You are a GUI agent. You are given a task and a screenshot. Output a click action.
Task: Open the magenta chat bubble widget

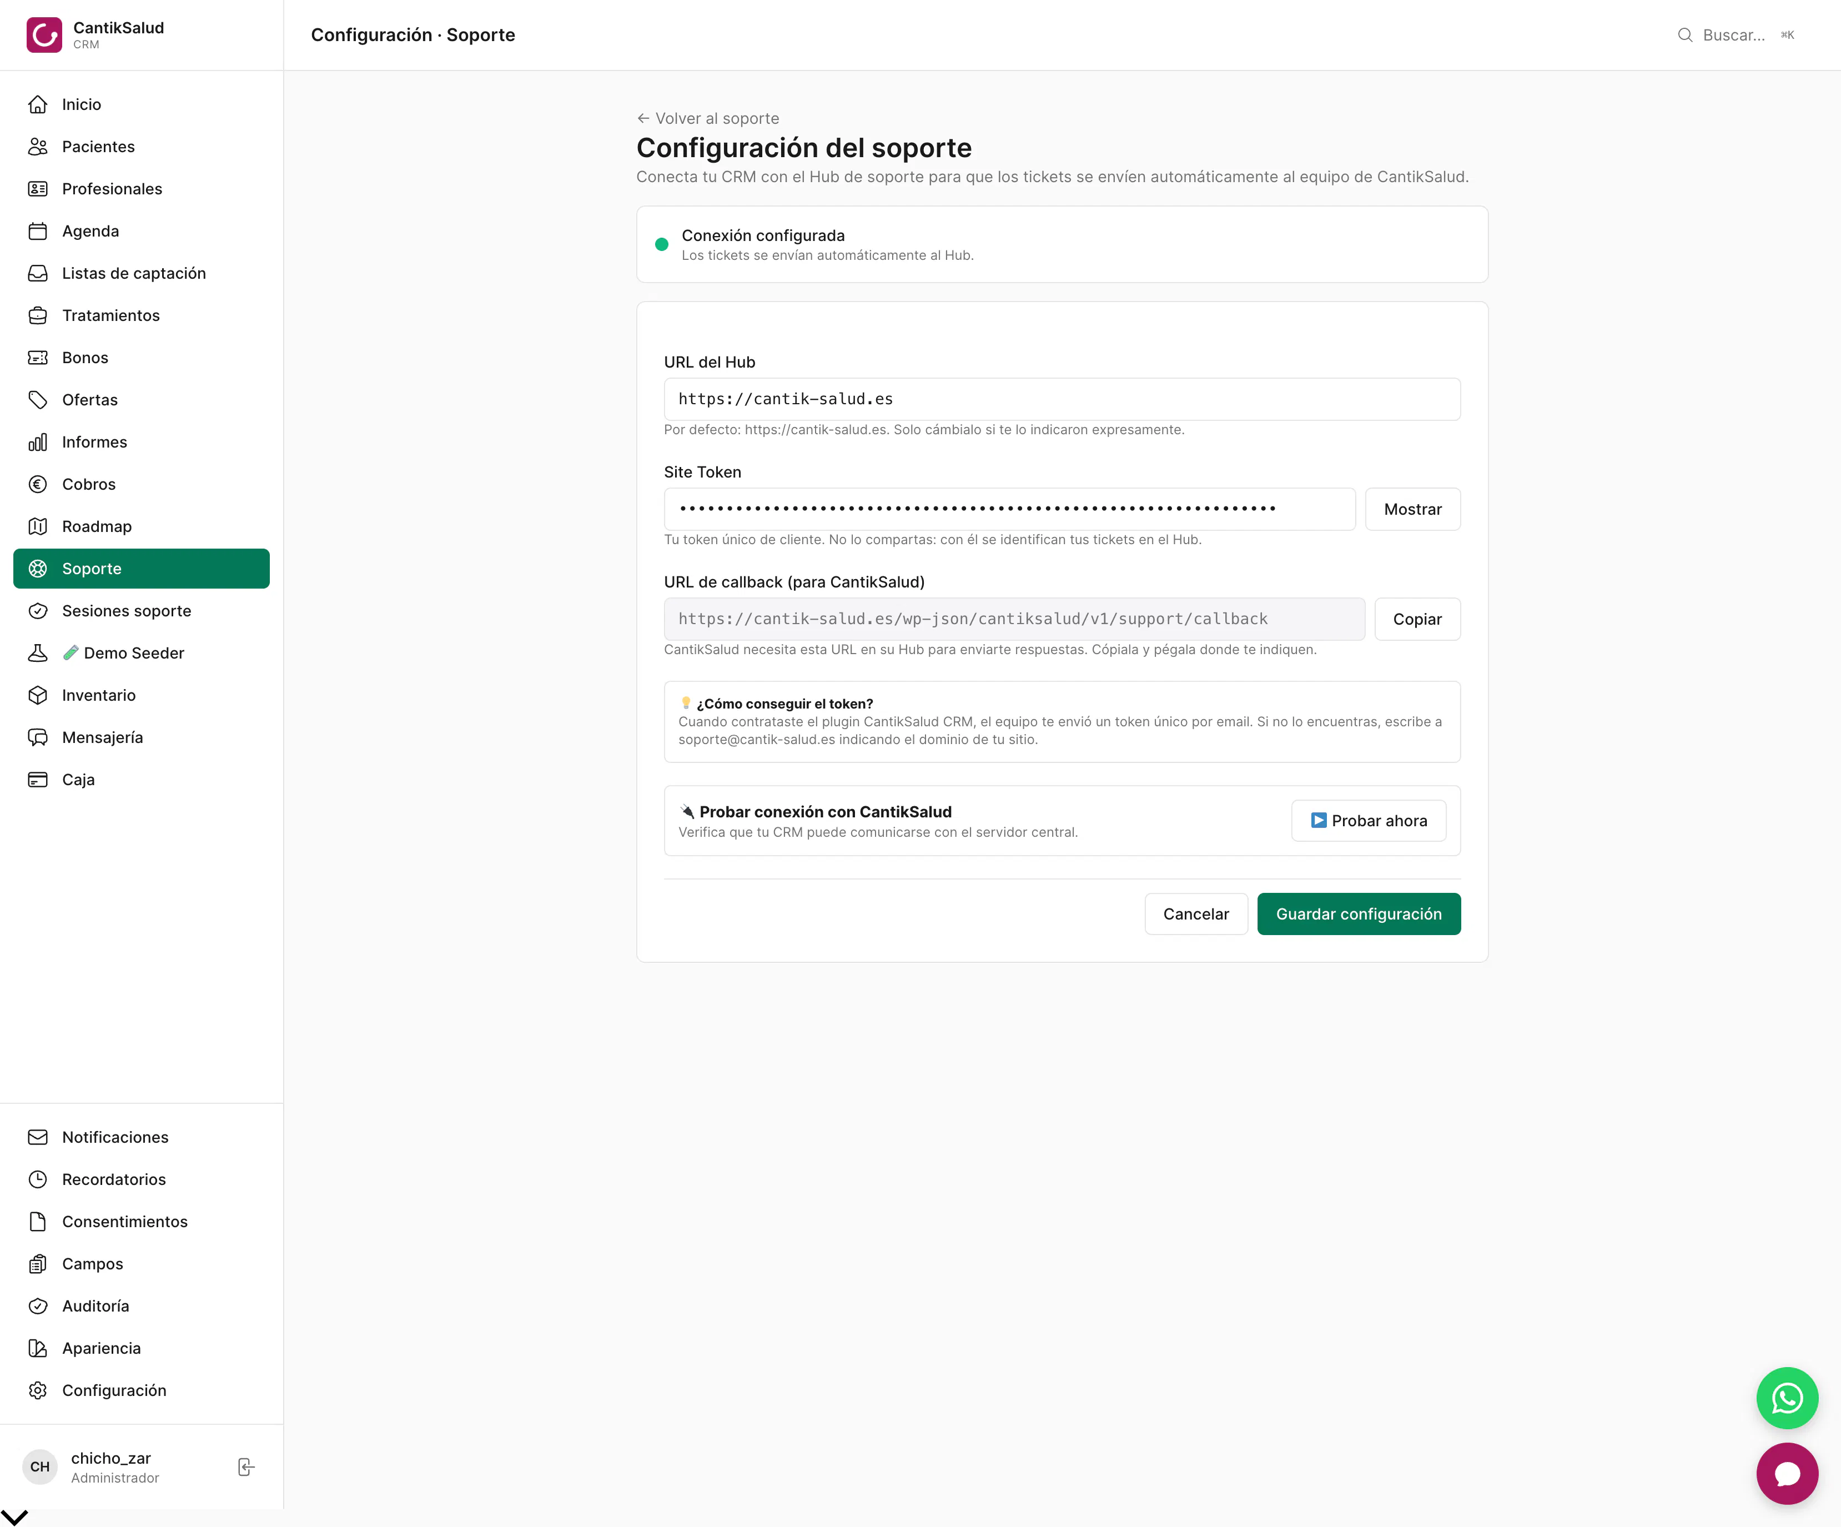(x=1787, y=1474)
